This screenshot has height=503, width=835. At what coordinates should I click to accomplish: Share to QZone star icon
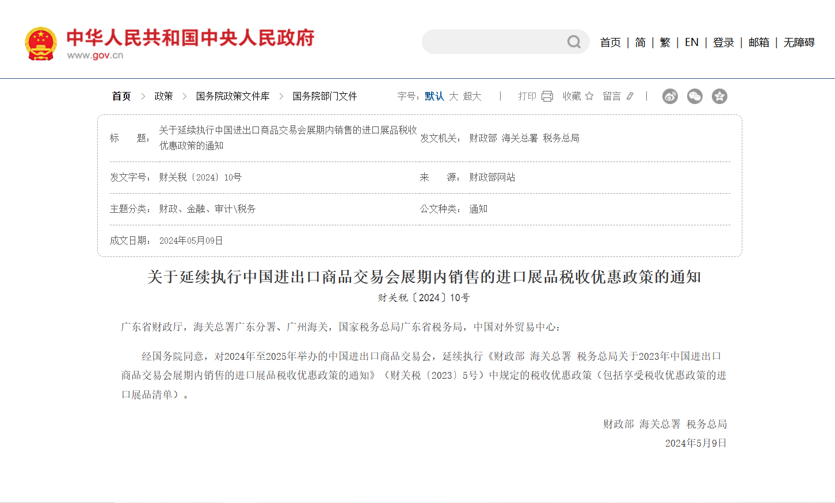point(719,96)
